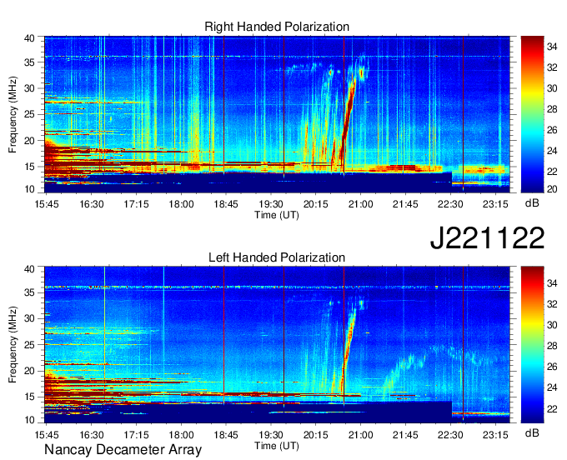The image size is (567, 460).
Task: Click the 15:45 time tick of the Right Handed plot
Action: click(47, 204)
